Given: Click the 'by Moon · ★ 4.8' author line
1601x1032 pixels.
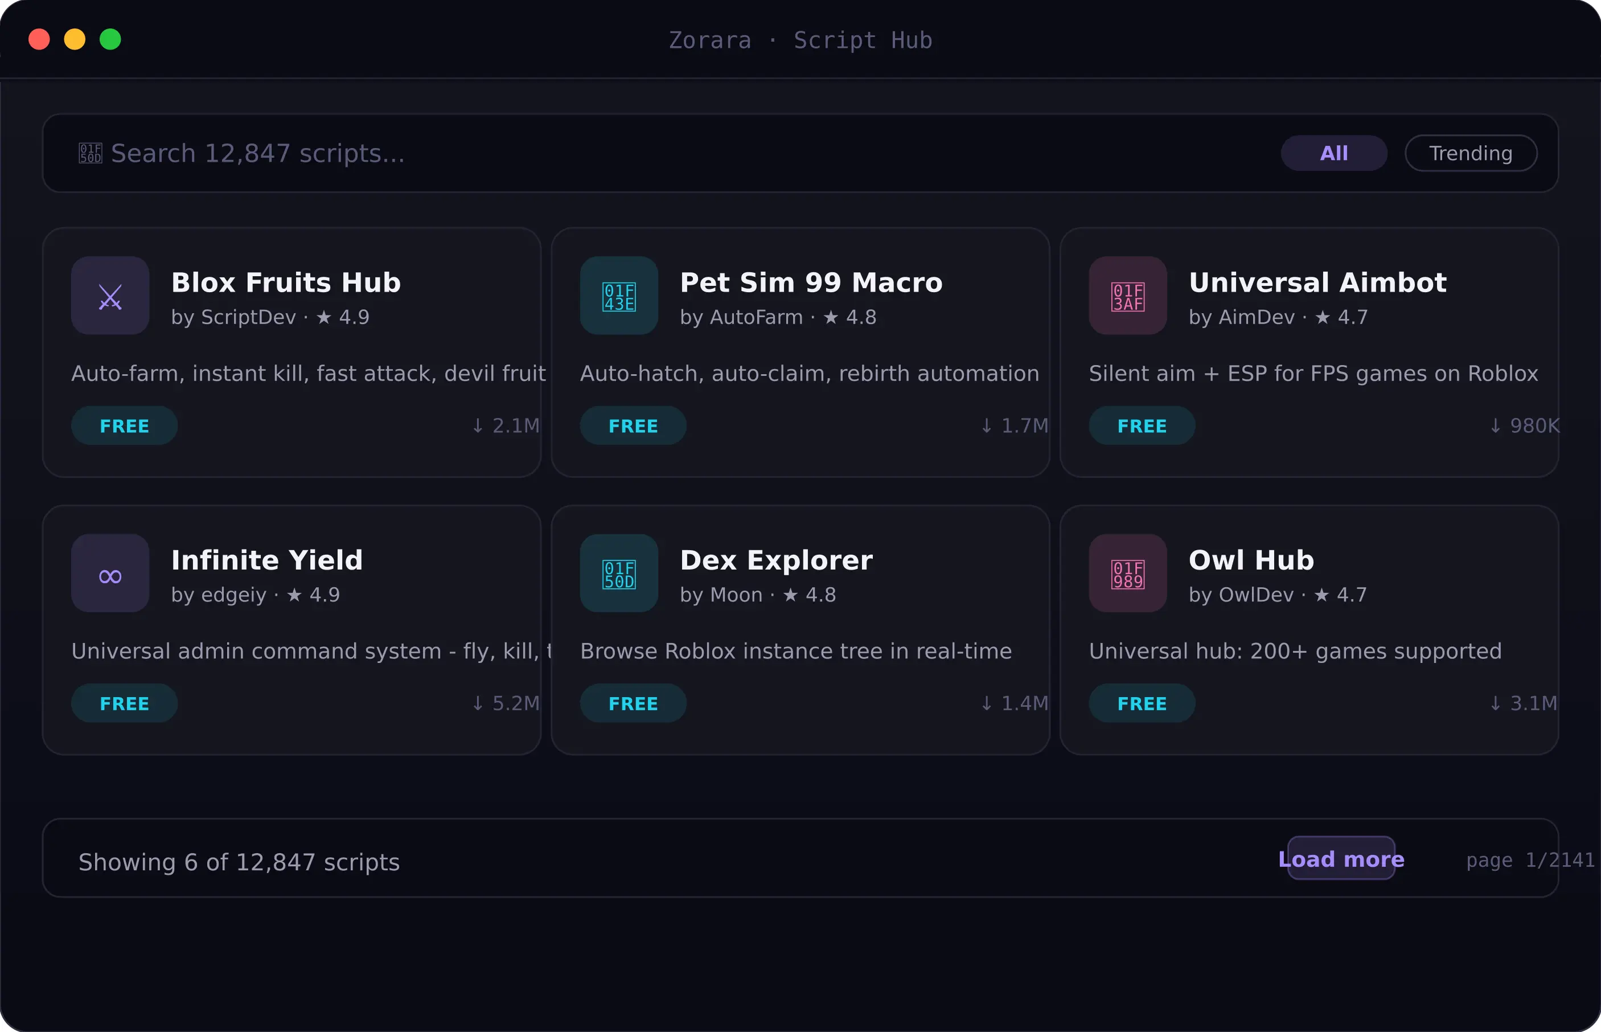Looking at the screenshot, I should (758, 595).
